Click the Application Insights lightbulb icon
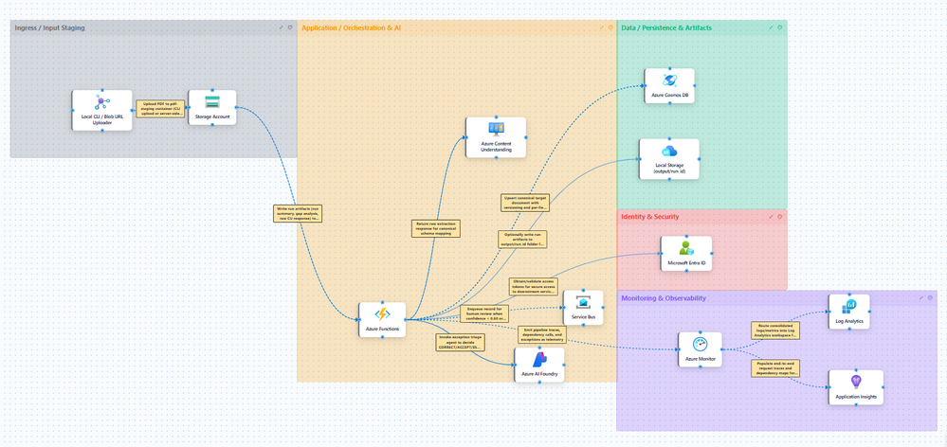Screen dimensions: 947x447 pyautogui.click(x=855, y=382)
